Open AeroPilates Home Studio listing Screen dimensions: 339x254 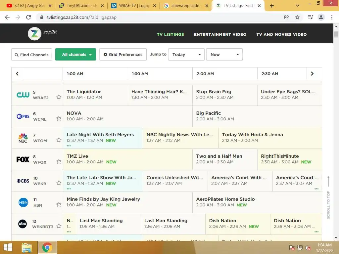[x=257, y=202]
